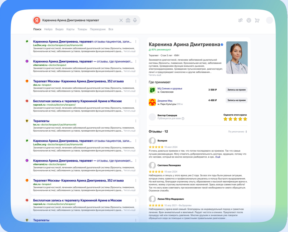Open the user profile avatar in the header
This screenshot has height=232, width=288.
270,20
